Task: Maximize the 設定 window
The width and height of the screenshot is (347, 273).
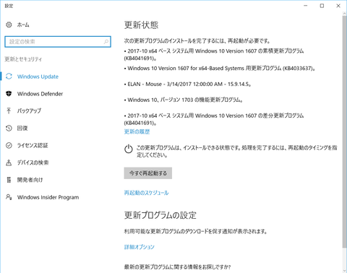Action: (x=322, y=6)
